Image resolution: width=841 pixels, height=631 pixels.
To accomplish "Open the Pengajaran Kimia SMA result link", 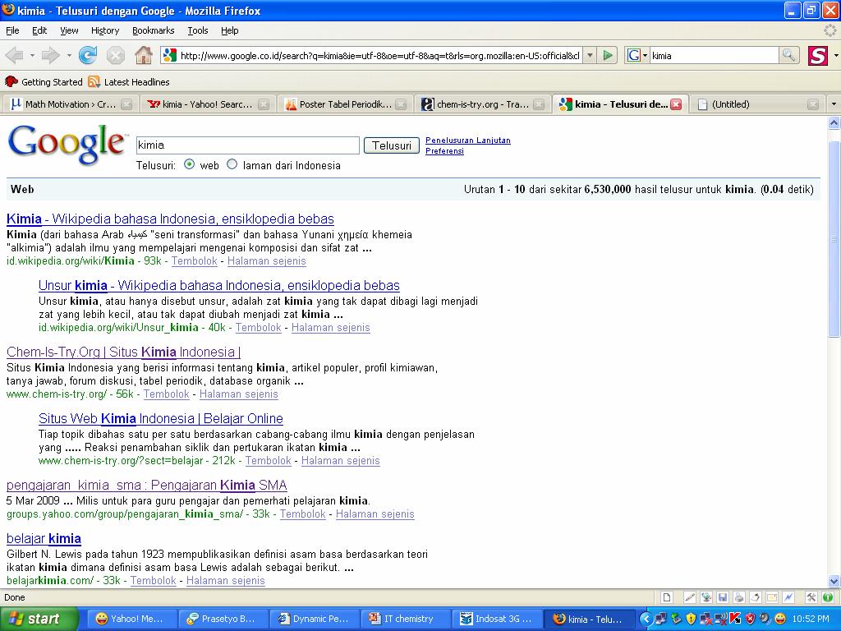I will [146, 485].
